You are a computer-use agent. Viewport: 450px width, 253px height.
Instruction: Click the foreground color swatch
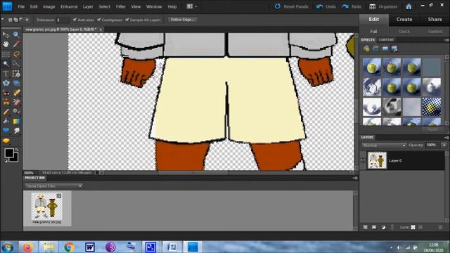pyautogui.click(x=9, y=153)
